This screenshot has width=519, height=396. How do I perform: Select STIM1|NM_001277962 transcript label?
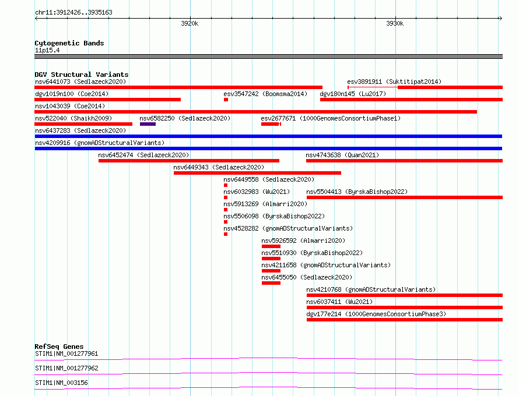66,368
